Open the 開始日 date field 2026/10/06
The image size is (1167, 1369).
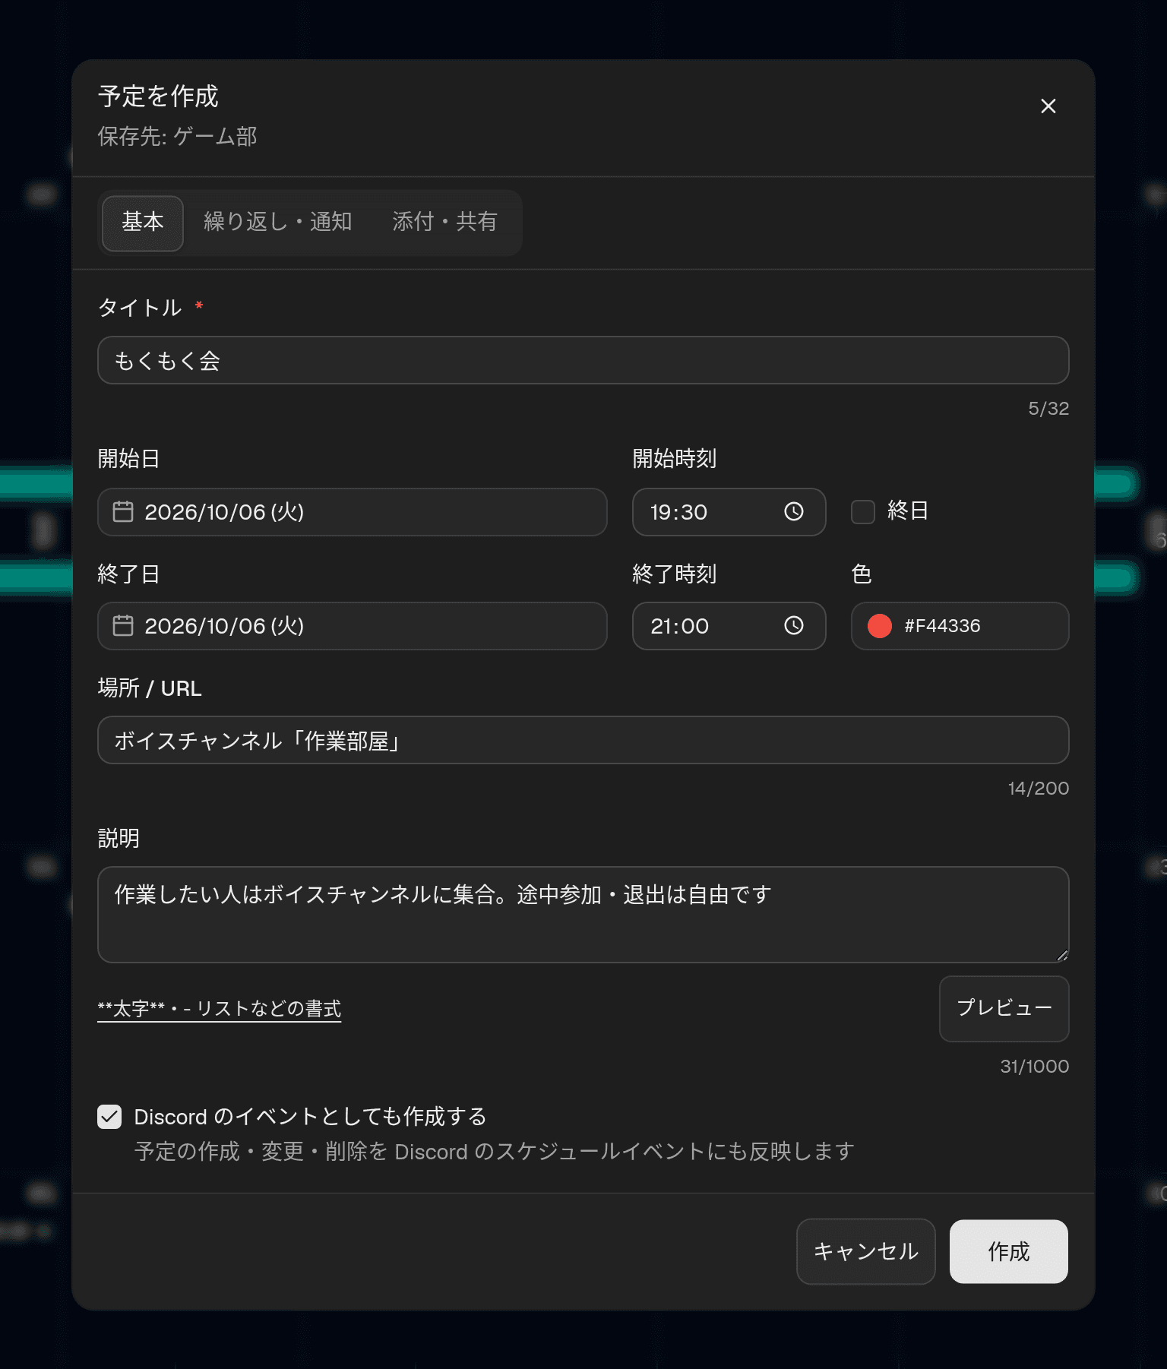tap(353, 512)
